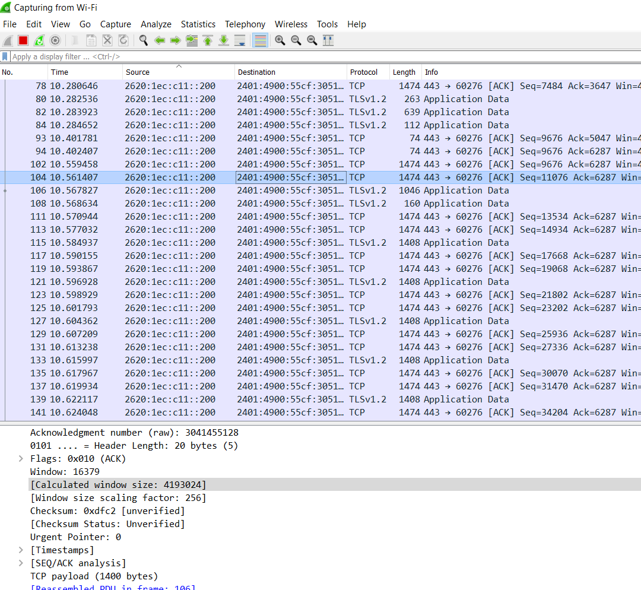Open the Telephony menu
The image size is (641, 590).
coord(245,24)
